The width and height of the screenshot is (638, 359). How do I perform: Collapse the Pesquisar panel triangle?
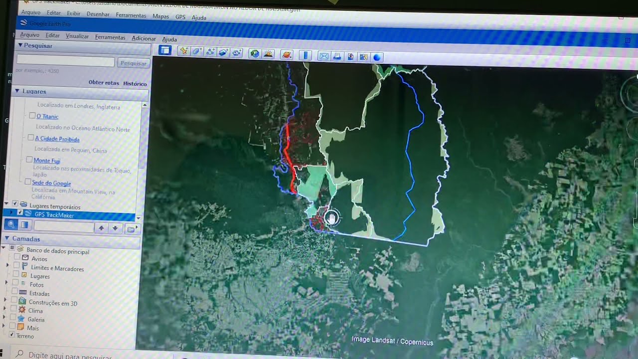tap(20, 45)
